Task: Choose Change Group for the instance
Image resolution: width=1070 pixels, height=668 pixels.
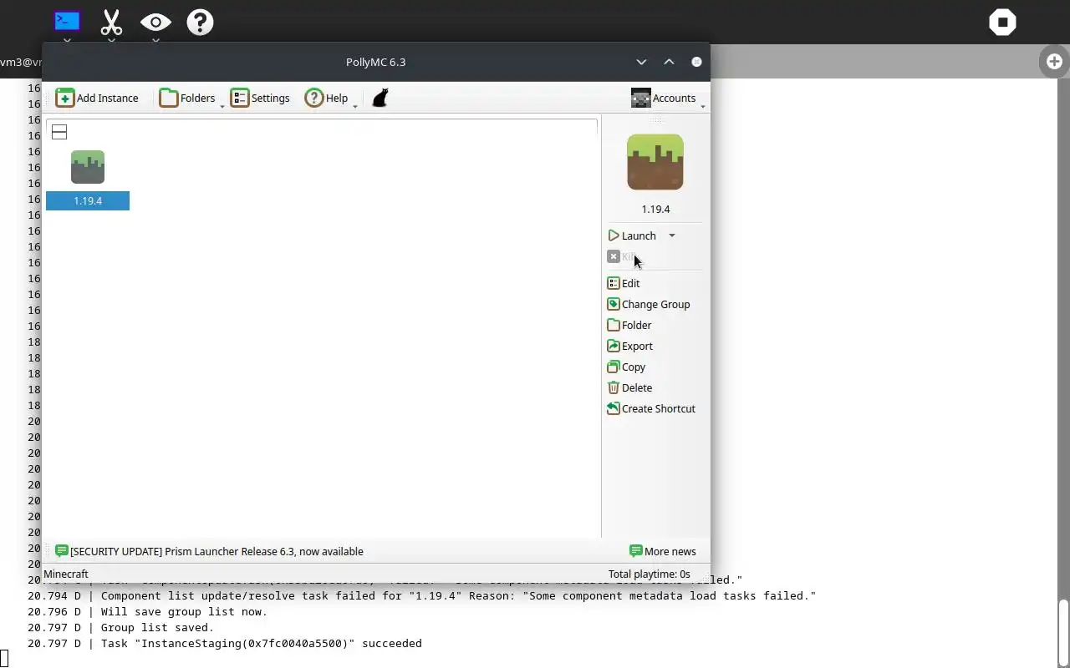Action: click(x=649, y=304)
